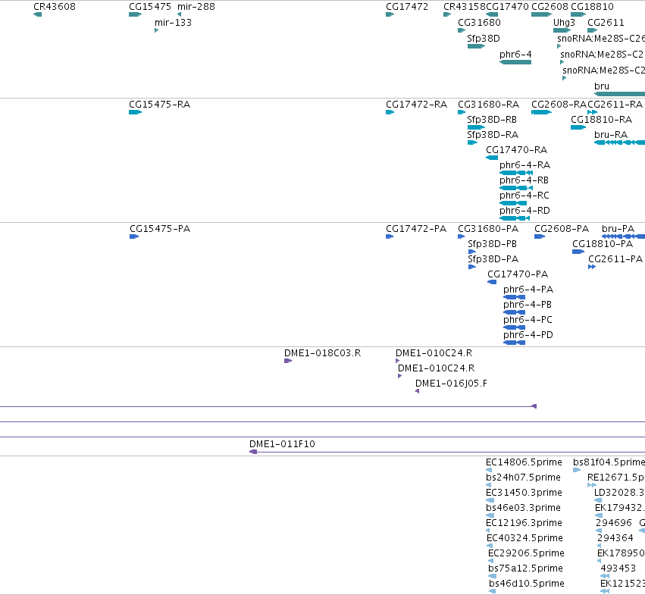
Task: Select protein CG17470-PA
Action: [518, 274]
